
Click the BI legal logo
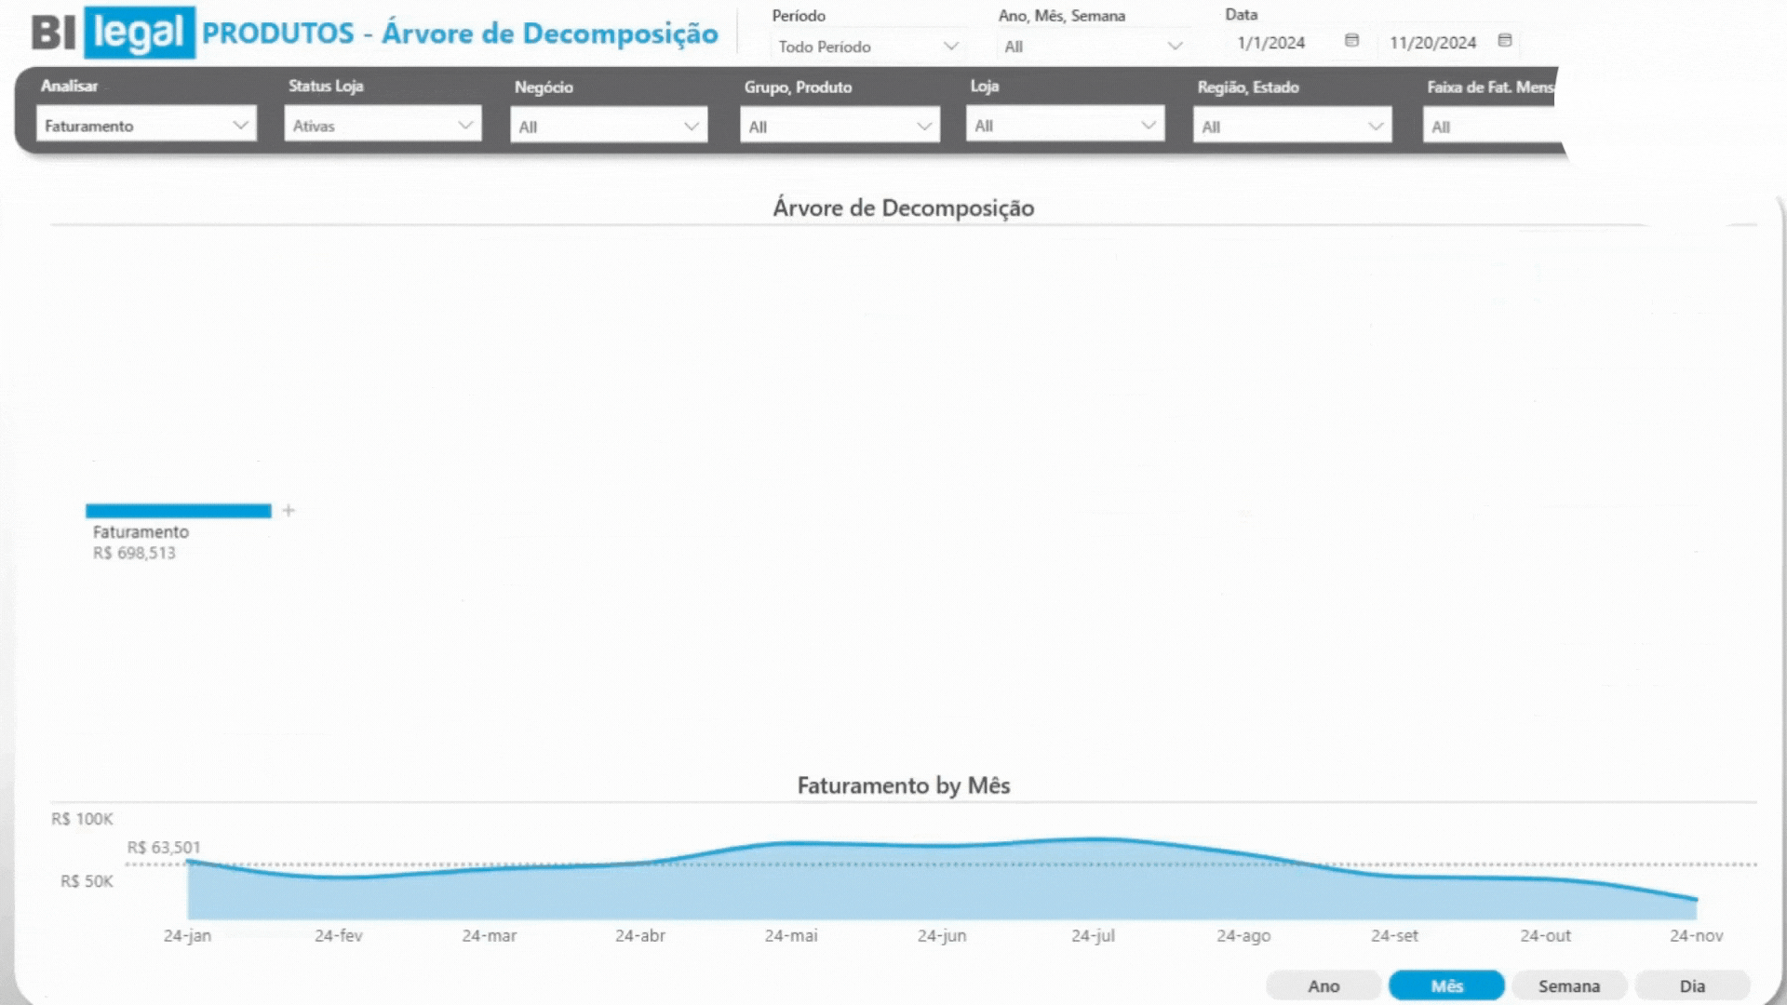click(114, 33)
